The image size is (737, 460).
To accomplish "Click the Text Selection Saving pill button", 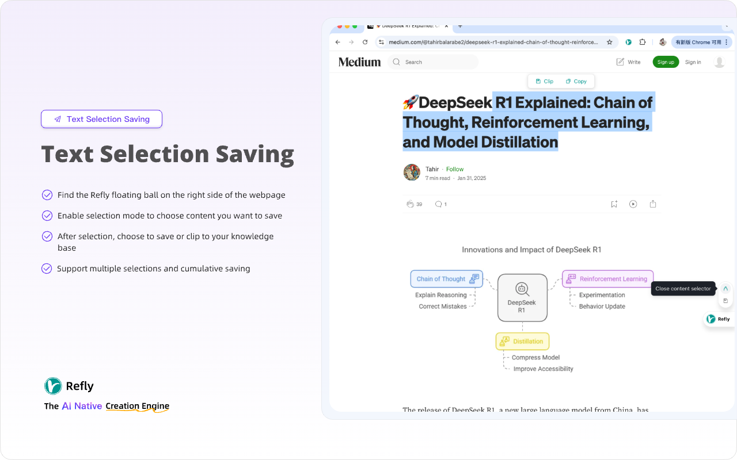I will pyautogui.click(x=101, y=119).
